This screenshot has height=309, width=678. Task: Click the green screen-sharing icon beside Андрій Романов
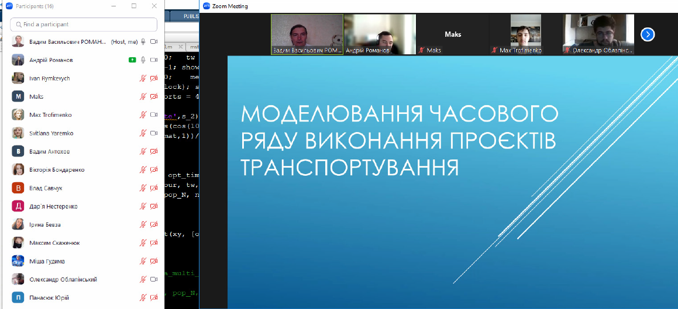click(132, 60)
